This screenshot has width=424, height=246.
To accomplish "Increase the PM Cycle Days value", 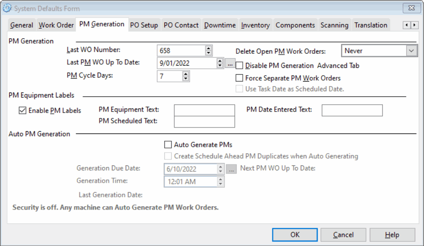I will pyautogui.click(x=185, y=74).
